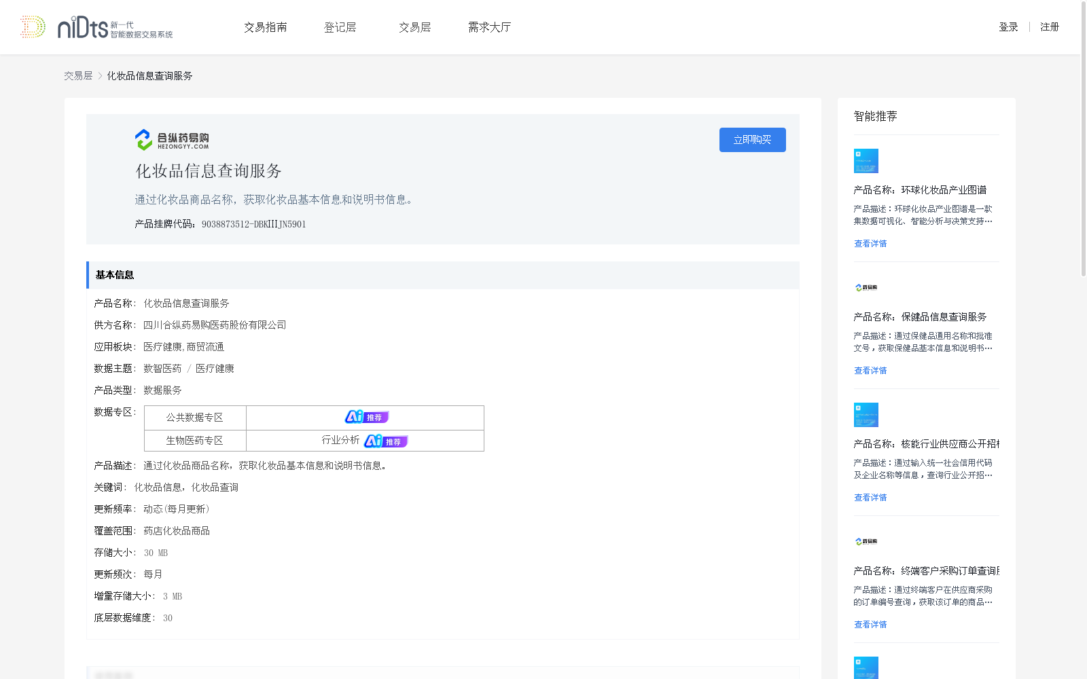
Task: Click the 立即购买 button
Action: 753,140
